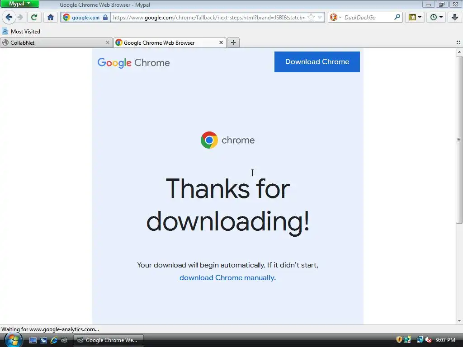Focus the URL address bar field
This screenshot has height=347, width=463.
point(208,18)
